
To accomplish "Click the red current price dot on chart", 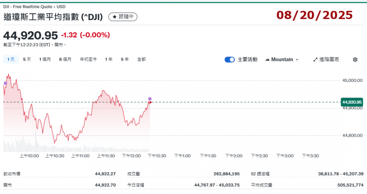I will click(x=150, y=102).
